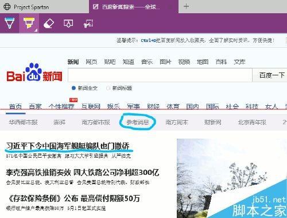Select the Pen annotation tool
Image resolution: width=287 pixels, height=218 pixels.
9,23
